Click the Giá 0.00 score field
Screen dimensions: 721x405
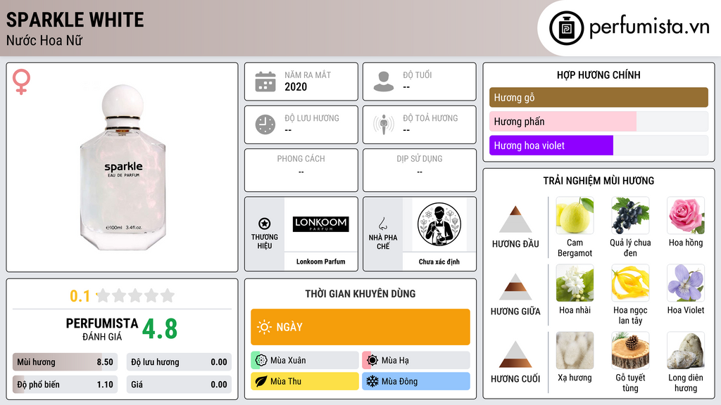tap(179, 385)
